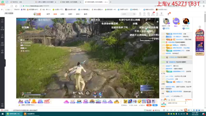The width and height of the screenshot is (206, 116).
Task: Click the browser address bar URL
Action: 37,6
